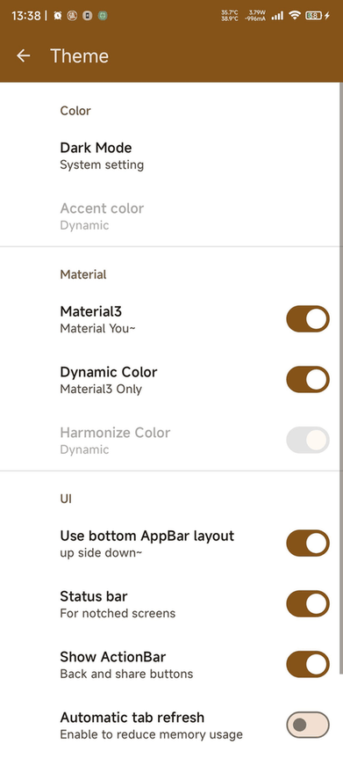Tap the wattage and current readout
The width and height of the screenshot is (343, 766).
click(256, 16)
